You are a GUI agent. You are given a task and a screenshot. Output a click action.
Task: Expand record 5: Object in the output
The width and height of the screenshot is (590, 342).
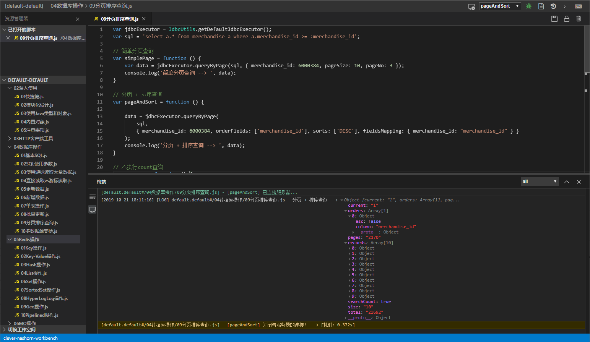point(349,275)
